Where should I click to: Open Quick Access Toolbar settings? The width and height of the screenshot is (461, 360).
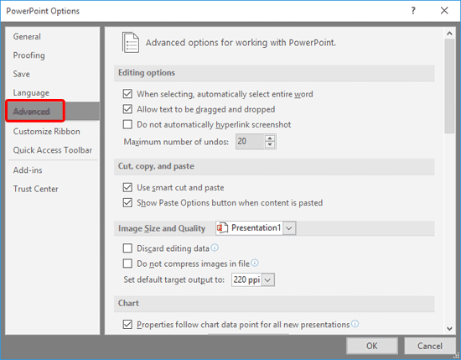[x=52, y=150]
